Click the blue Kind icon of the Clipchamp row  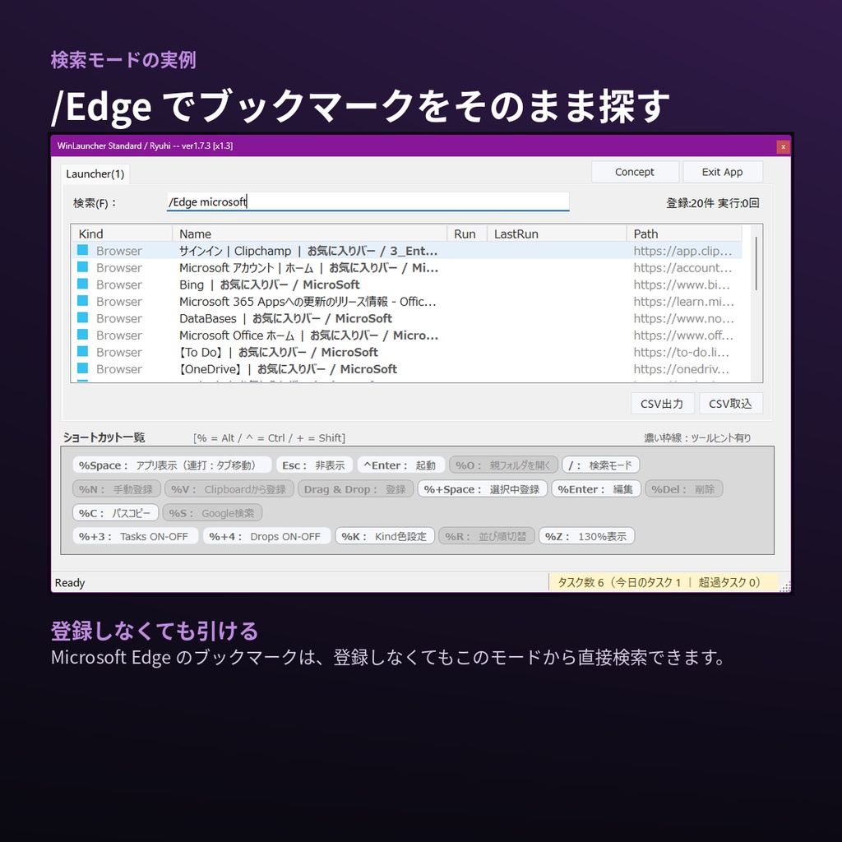coord(83,250)
